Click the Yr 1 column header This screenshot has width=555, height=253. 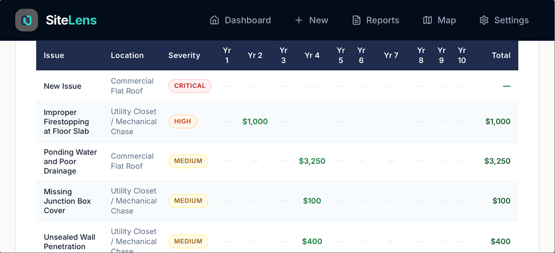click(x=227, y=56)
